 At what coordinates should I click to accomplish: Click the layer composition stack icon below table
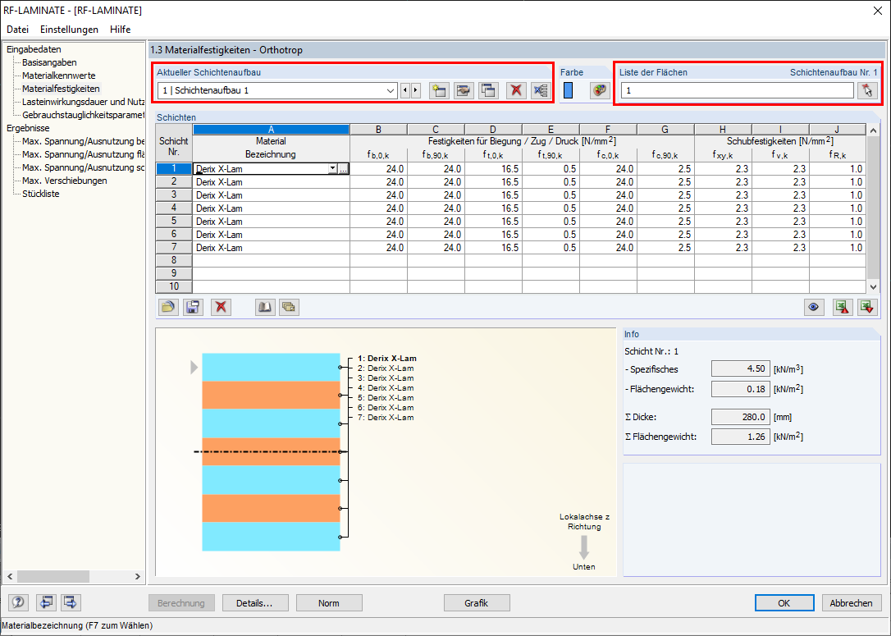click(290, 307)
